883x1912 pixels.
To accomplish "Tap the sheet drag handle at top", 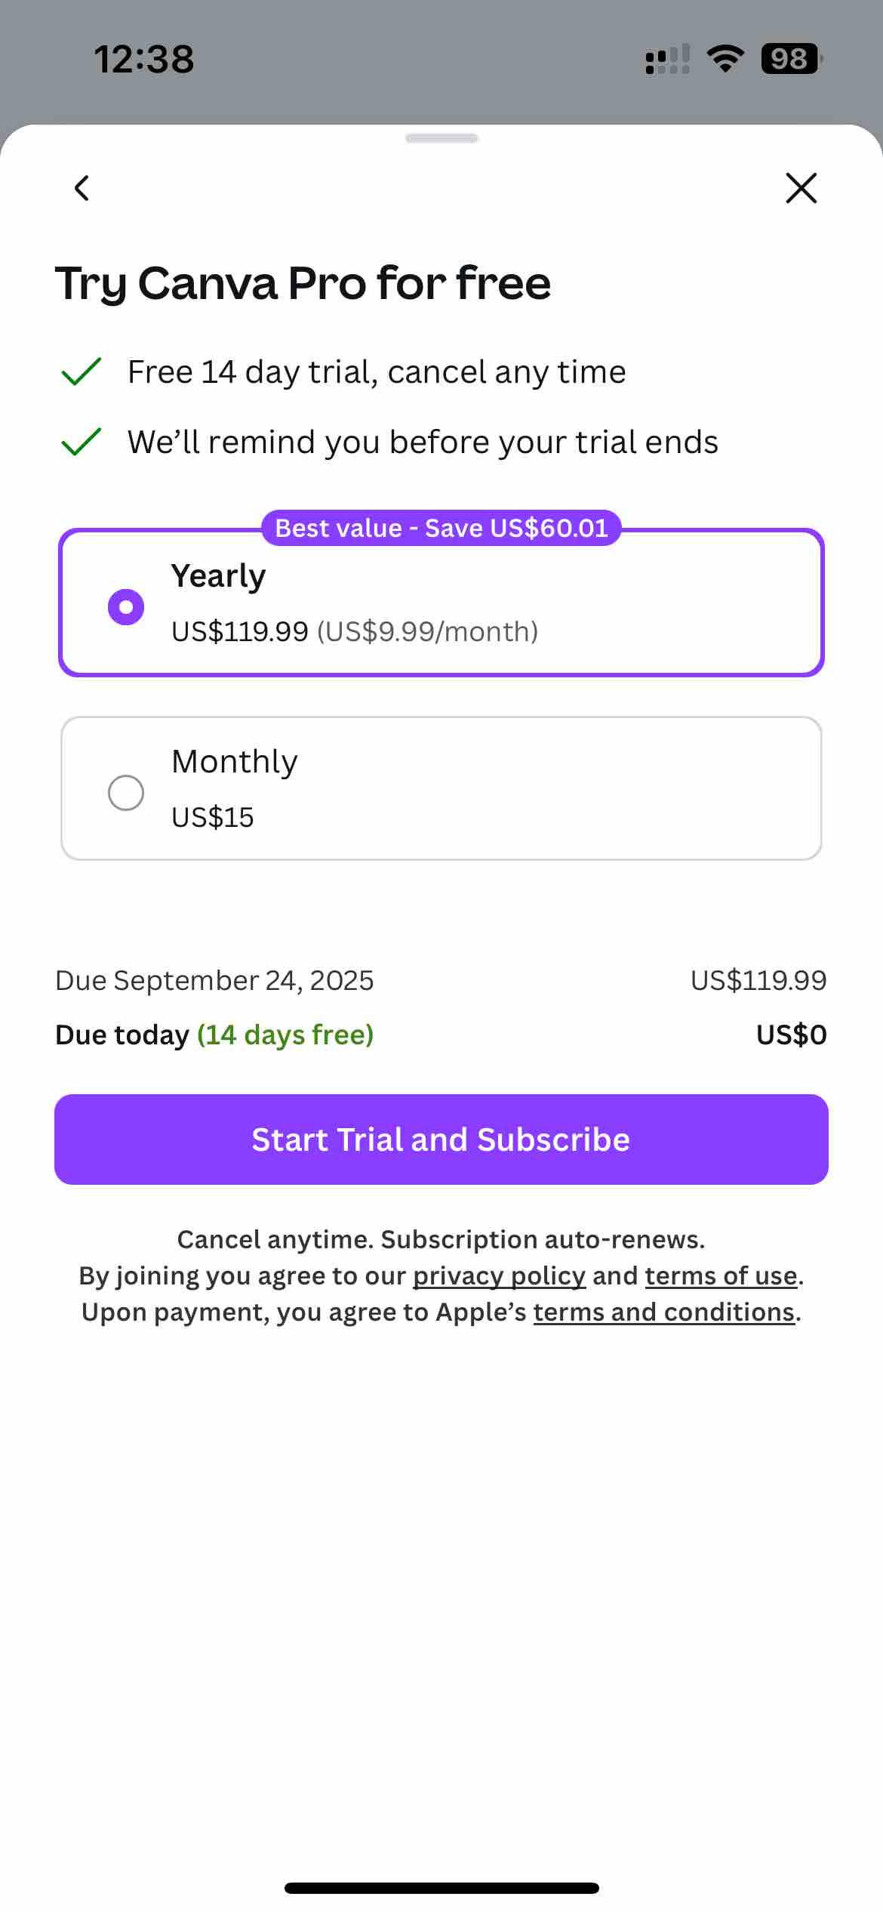I will 441,138.
